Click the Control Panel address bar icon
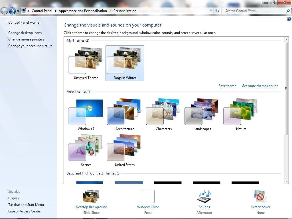The width and height of the screenshot is (292, 219). tap(23, 11)
